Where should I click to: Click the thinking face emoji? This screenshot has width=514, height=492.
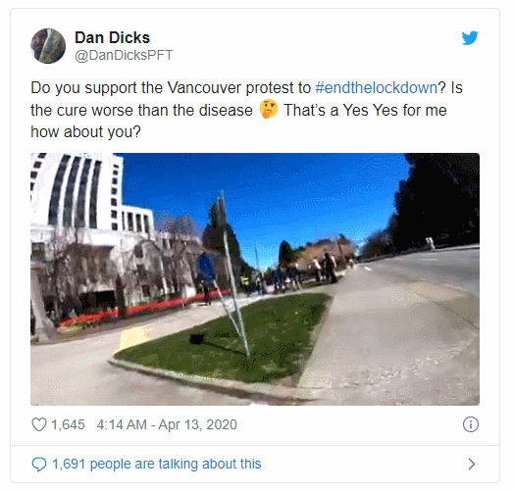pyautogui.click(x=269, y=109)
